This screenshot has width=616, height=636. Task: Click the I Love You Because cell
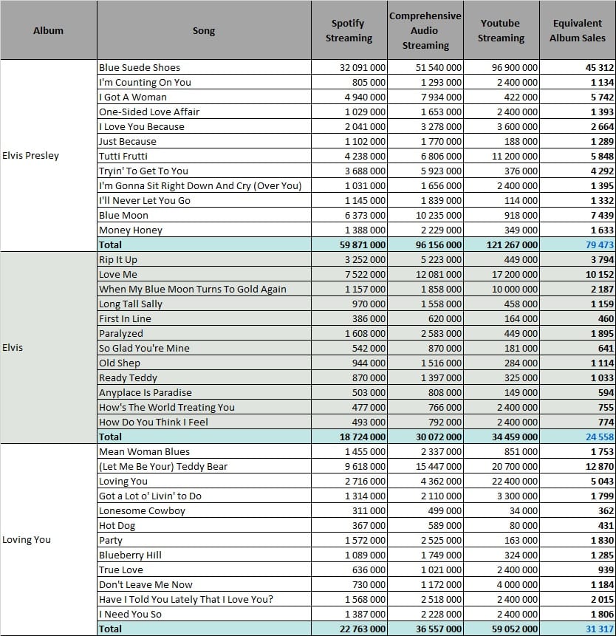(x=204, y=126)
